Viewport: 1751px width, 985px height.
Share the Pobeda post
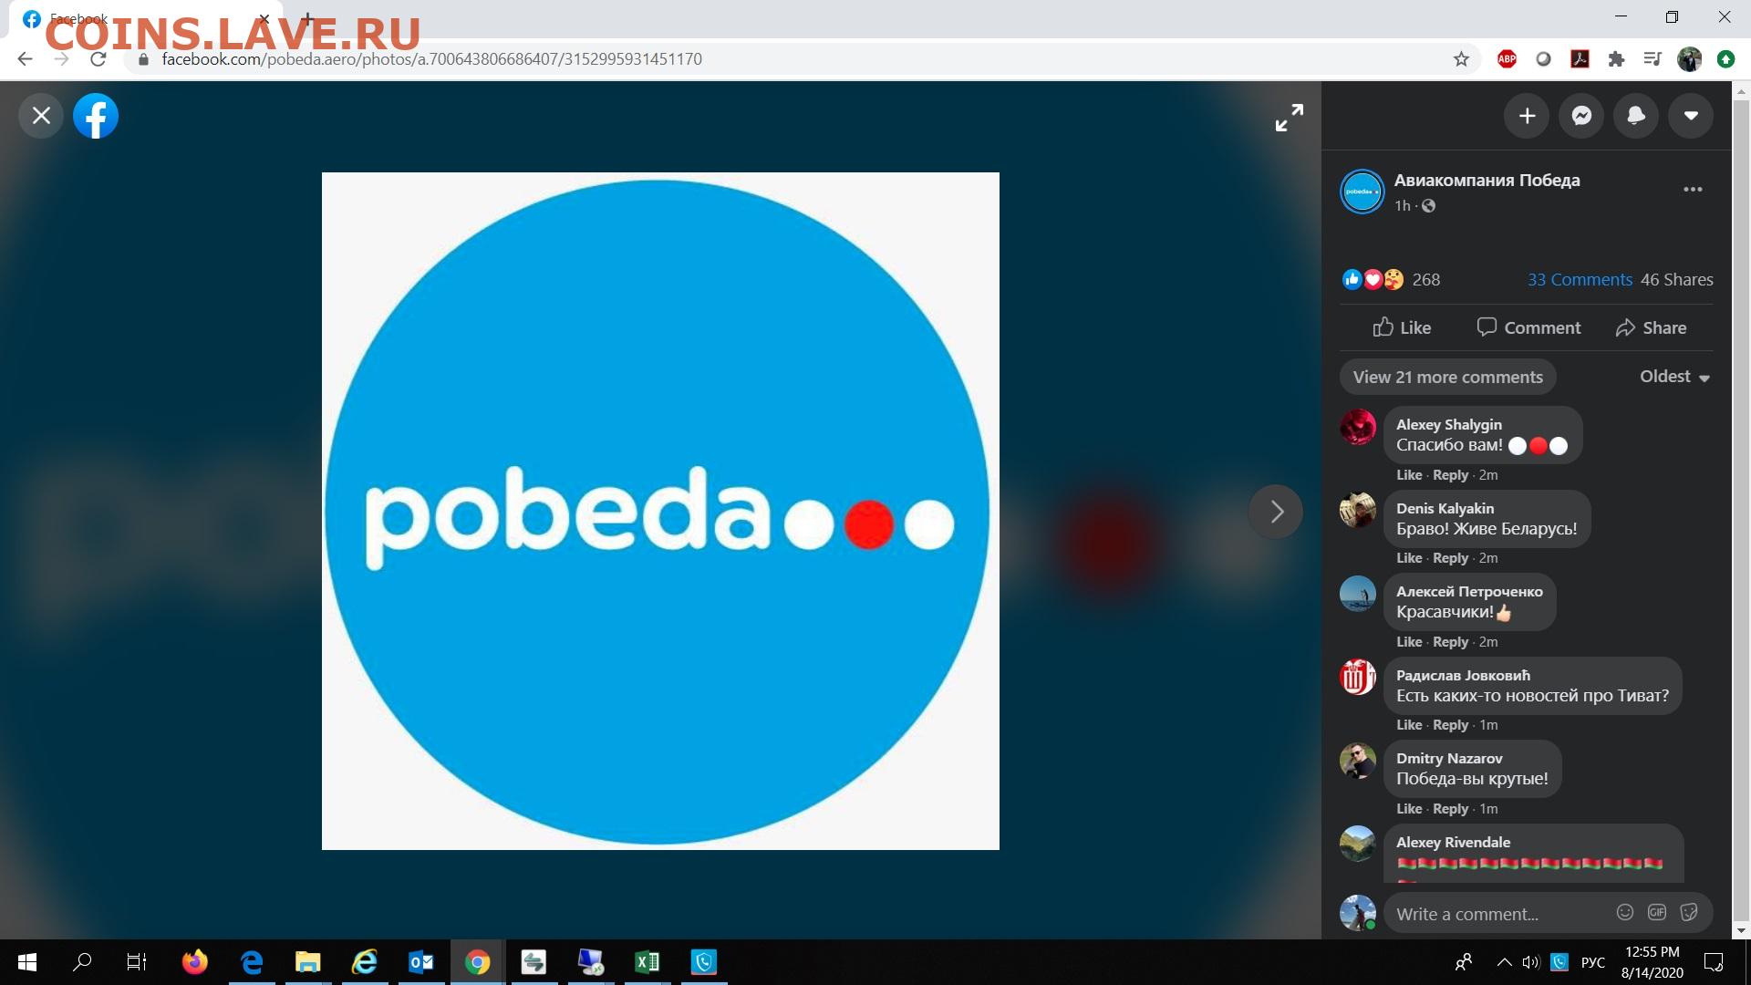point(1651,327)
